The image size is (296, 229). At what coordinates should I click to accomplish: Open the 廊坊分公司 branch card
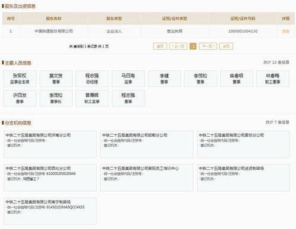click(x=243, y=144)
